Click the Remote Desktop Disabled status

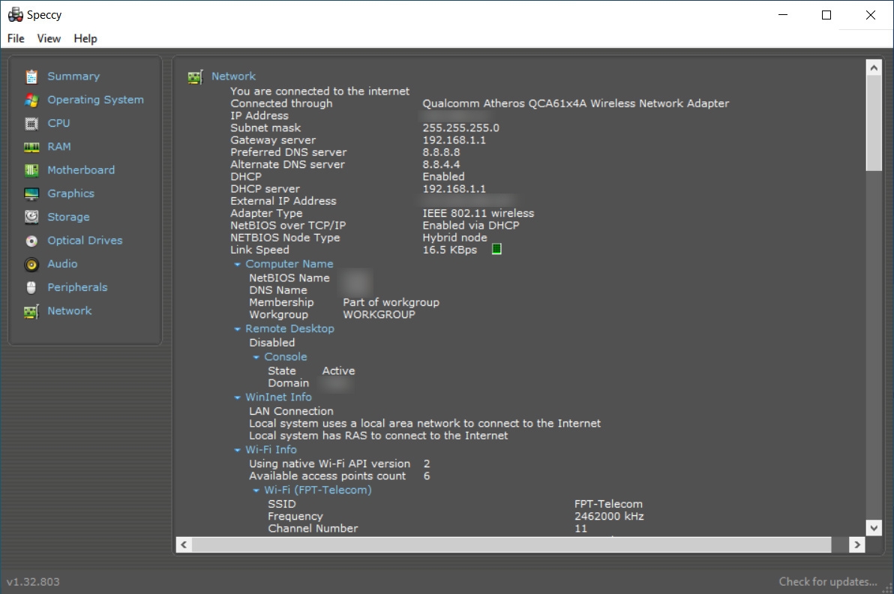271,343
